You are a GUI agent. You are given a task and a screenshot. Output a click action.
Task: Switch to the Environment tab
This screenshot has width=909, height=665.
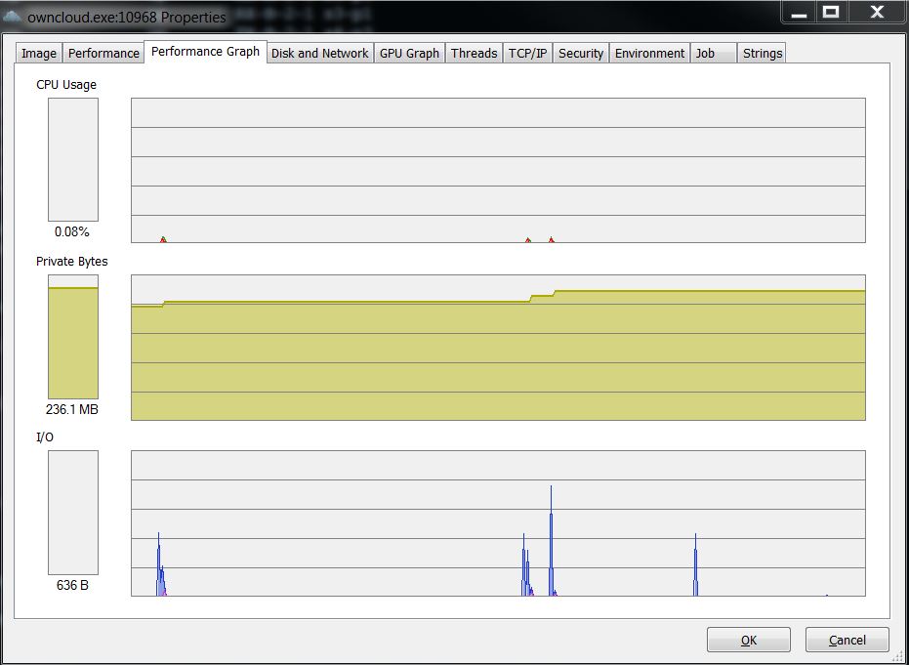[649, 54]
